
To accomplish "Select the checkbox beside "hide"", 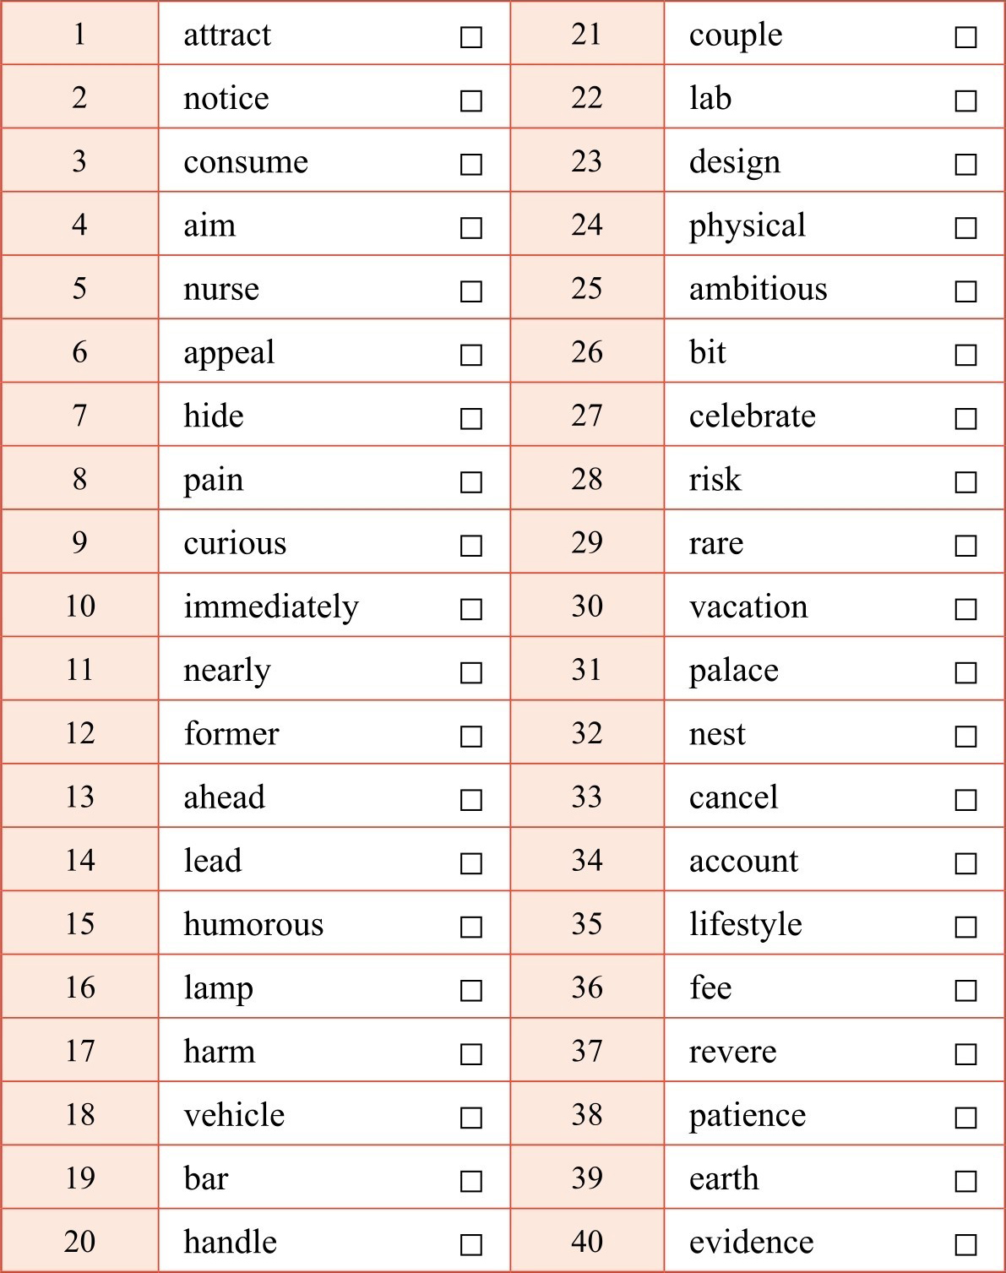I will pyautogui.click(x=471, y=418).
